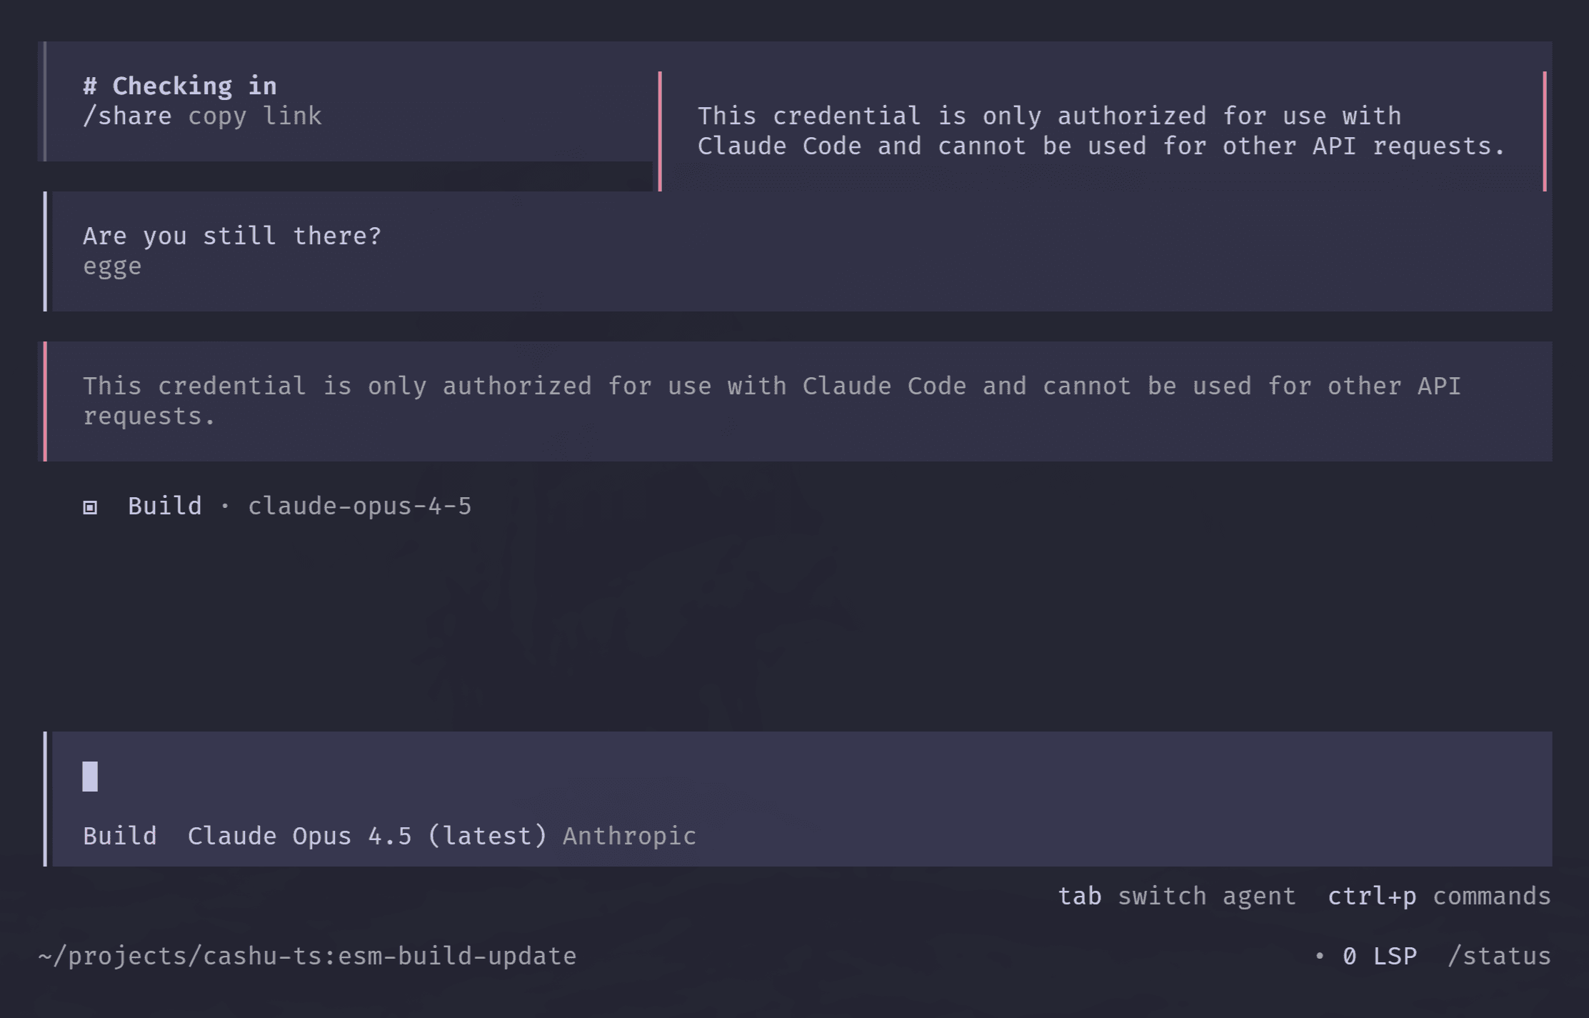This screenshot has height=1018, width=1589.
Task: Click the esm-build-update branch name
Action: click(457, 956)
